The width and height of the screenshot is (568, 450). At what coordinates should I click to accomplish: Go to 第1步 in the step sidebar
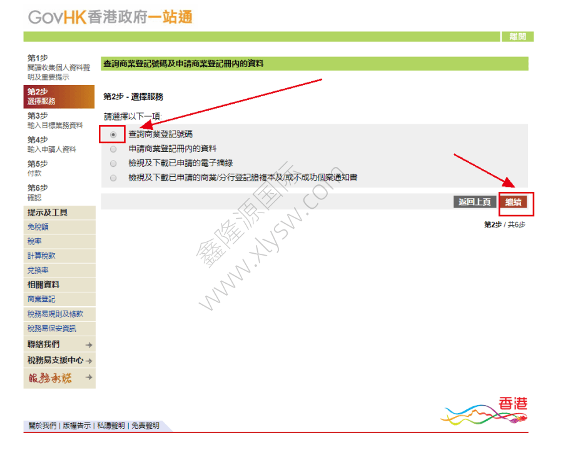click(59, 67)
